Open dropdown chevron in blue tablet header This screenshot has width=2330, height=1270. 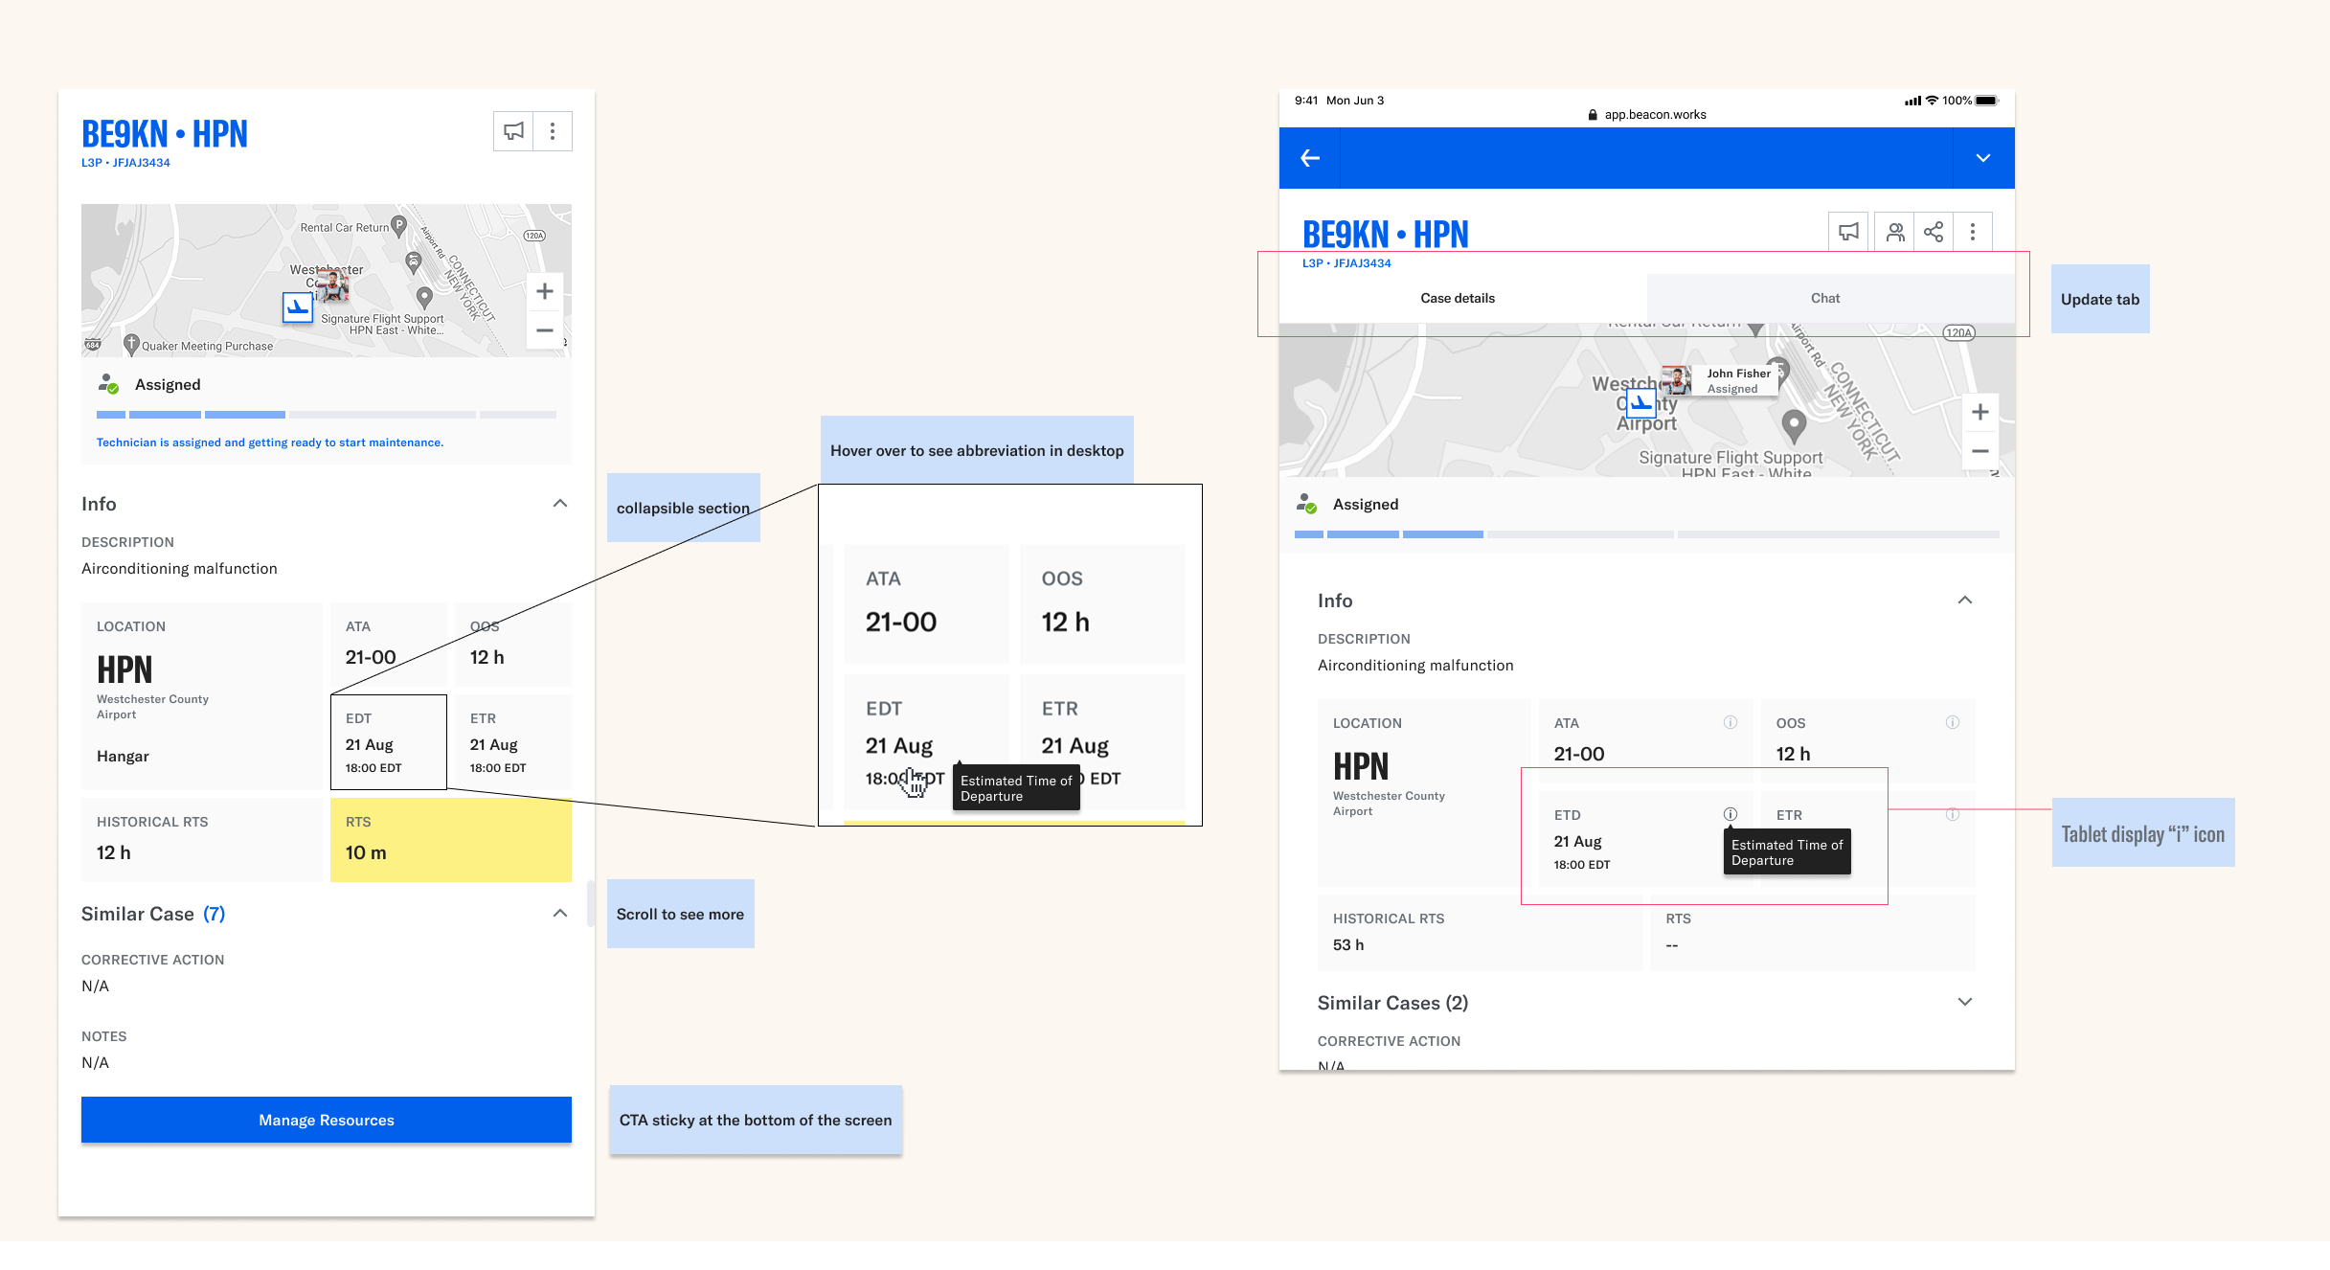pos(1982,158)
